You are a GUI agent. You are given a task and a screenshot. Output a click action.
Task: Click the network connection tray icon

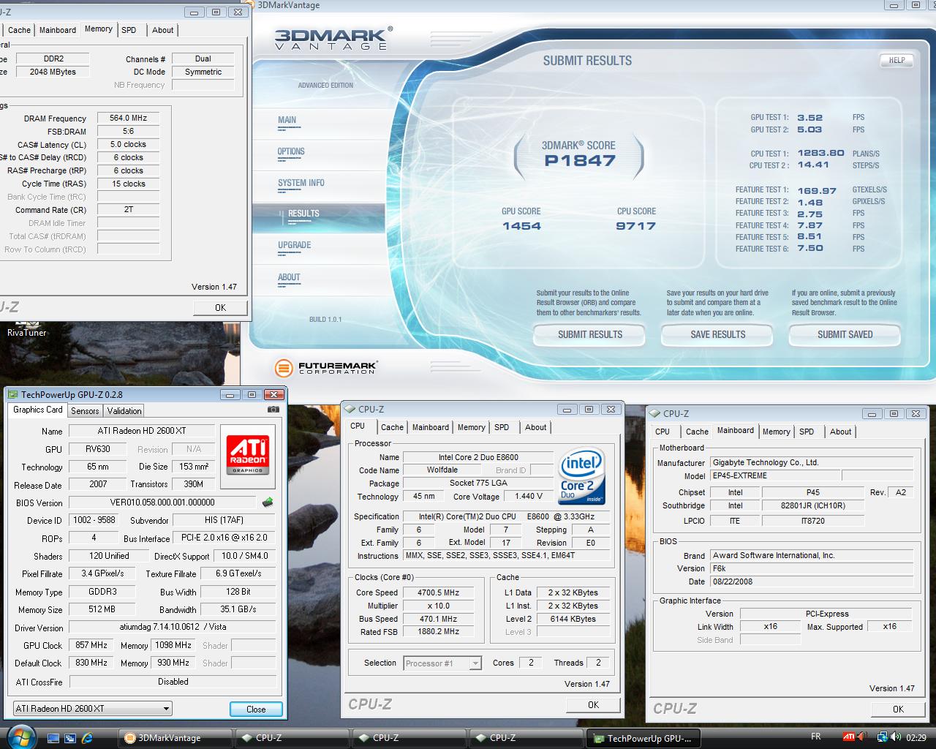pos(882,737)
